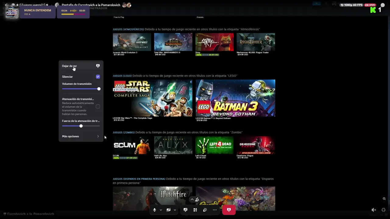Expand the Más opciones chevron arrow
The width and height of the screenshot is (390, 219).
click(x=98, y=136)
